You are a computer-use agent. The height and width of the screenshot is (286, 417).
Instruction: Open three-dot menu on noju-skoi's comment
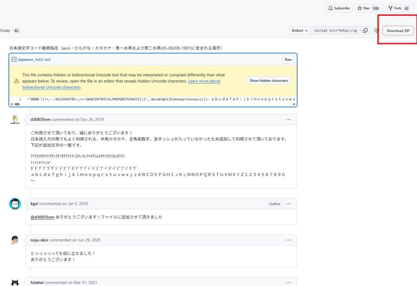pyautogui.click(x=288, y=240)
